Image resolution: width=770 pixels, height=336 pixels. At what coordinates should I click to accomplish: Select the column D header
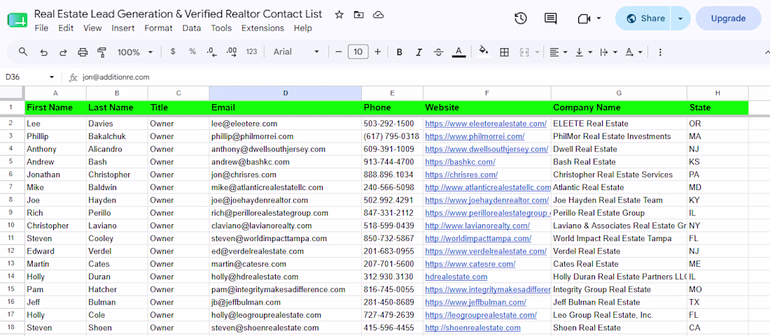click(x=286, y=93)
